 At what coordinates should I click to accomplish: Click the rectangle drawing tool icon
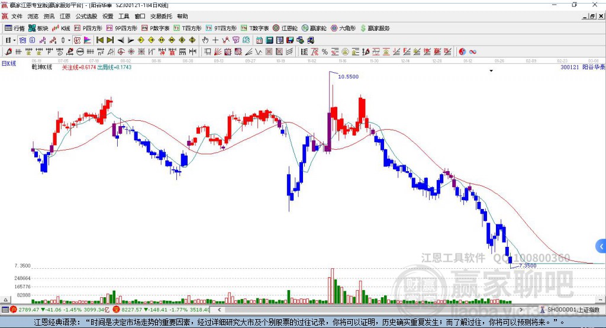pyautogui.click(x=207, y=52)
